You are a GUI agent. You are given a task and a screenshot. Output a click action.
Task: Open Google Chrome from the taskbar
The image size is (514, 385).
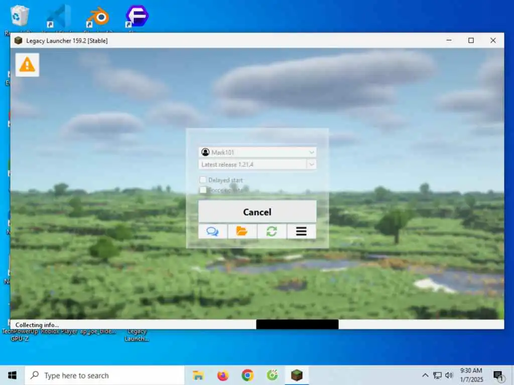(247, 375)
